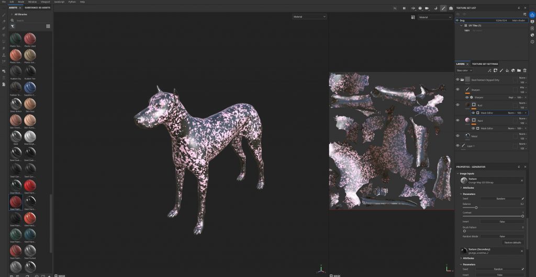The height and width of the screenshot is (277, 536).
Task: Select the Paint brush tool in left toolbar
Action: (4, 15)
